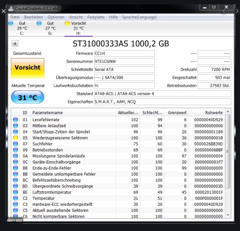Click the status orb for Lesefehlerrate row

tap(15, 120)
